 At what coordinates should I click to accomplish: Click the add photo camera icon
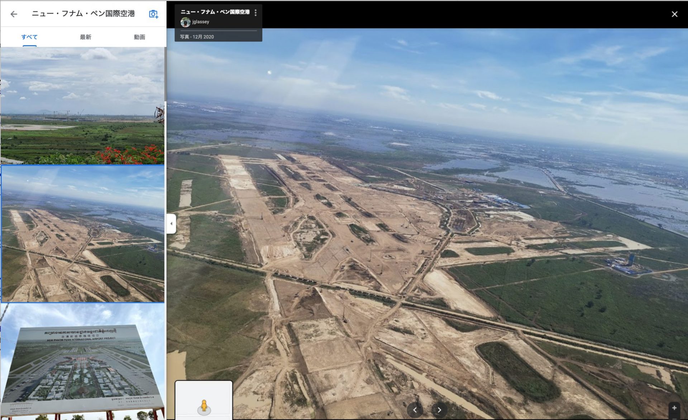pyautogui.click(x=153, y=14)
